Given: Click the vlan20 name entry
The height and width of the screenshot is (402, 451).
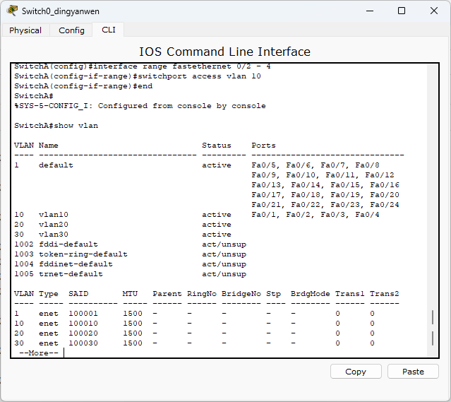Looking at the screenshot, I should point(54,225).
